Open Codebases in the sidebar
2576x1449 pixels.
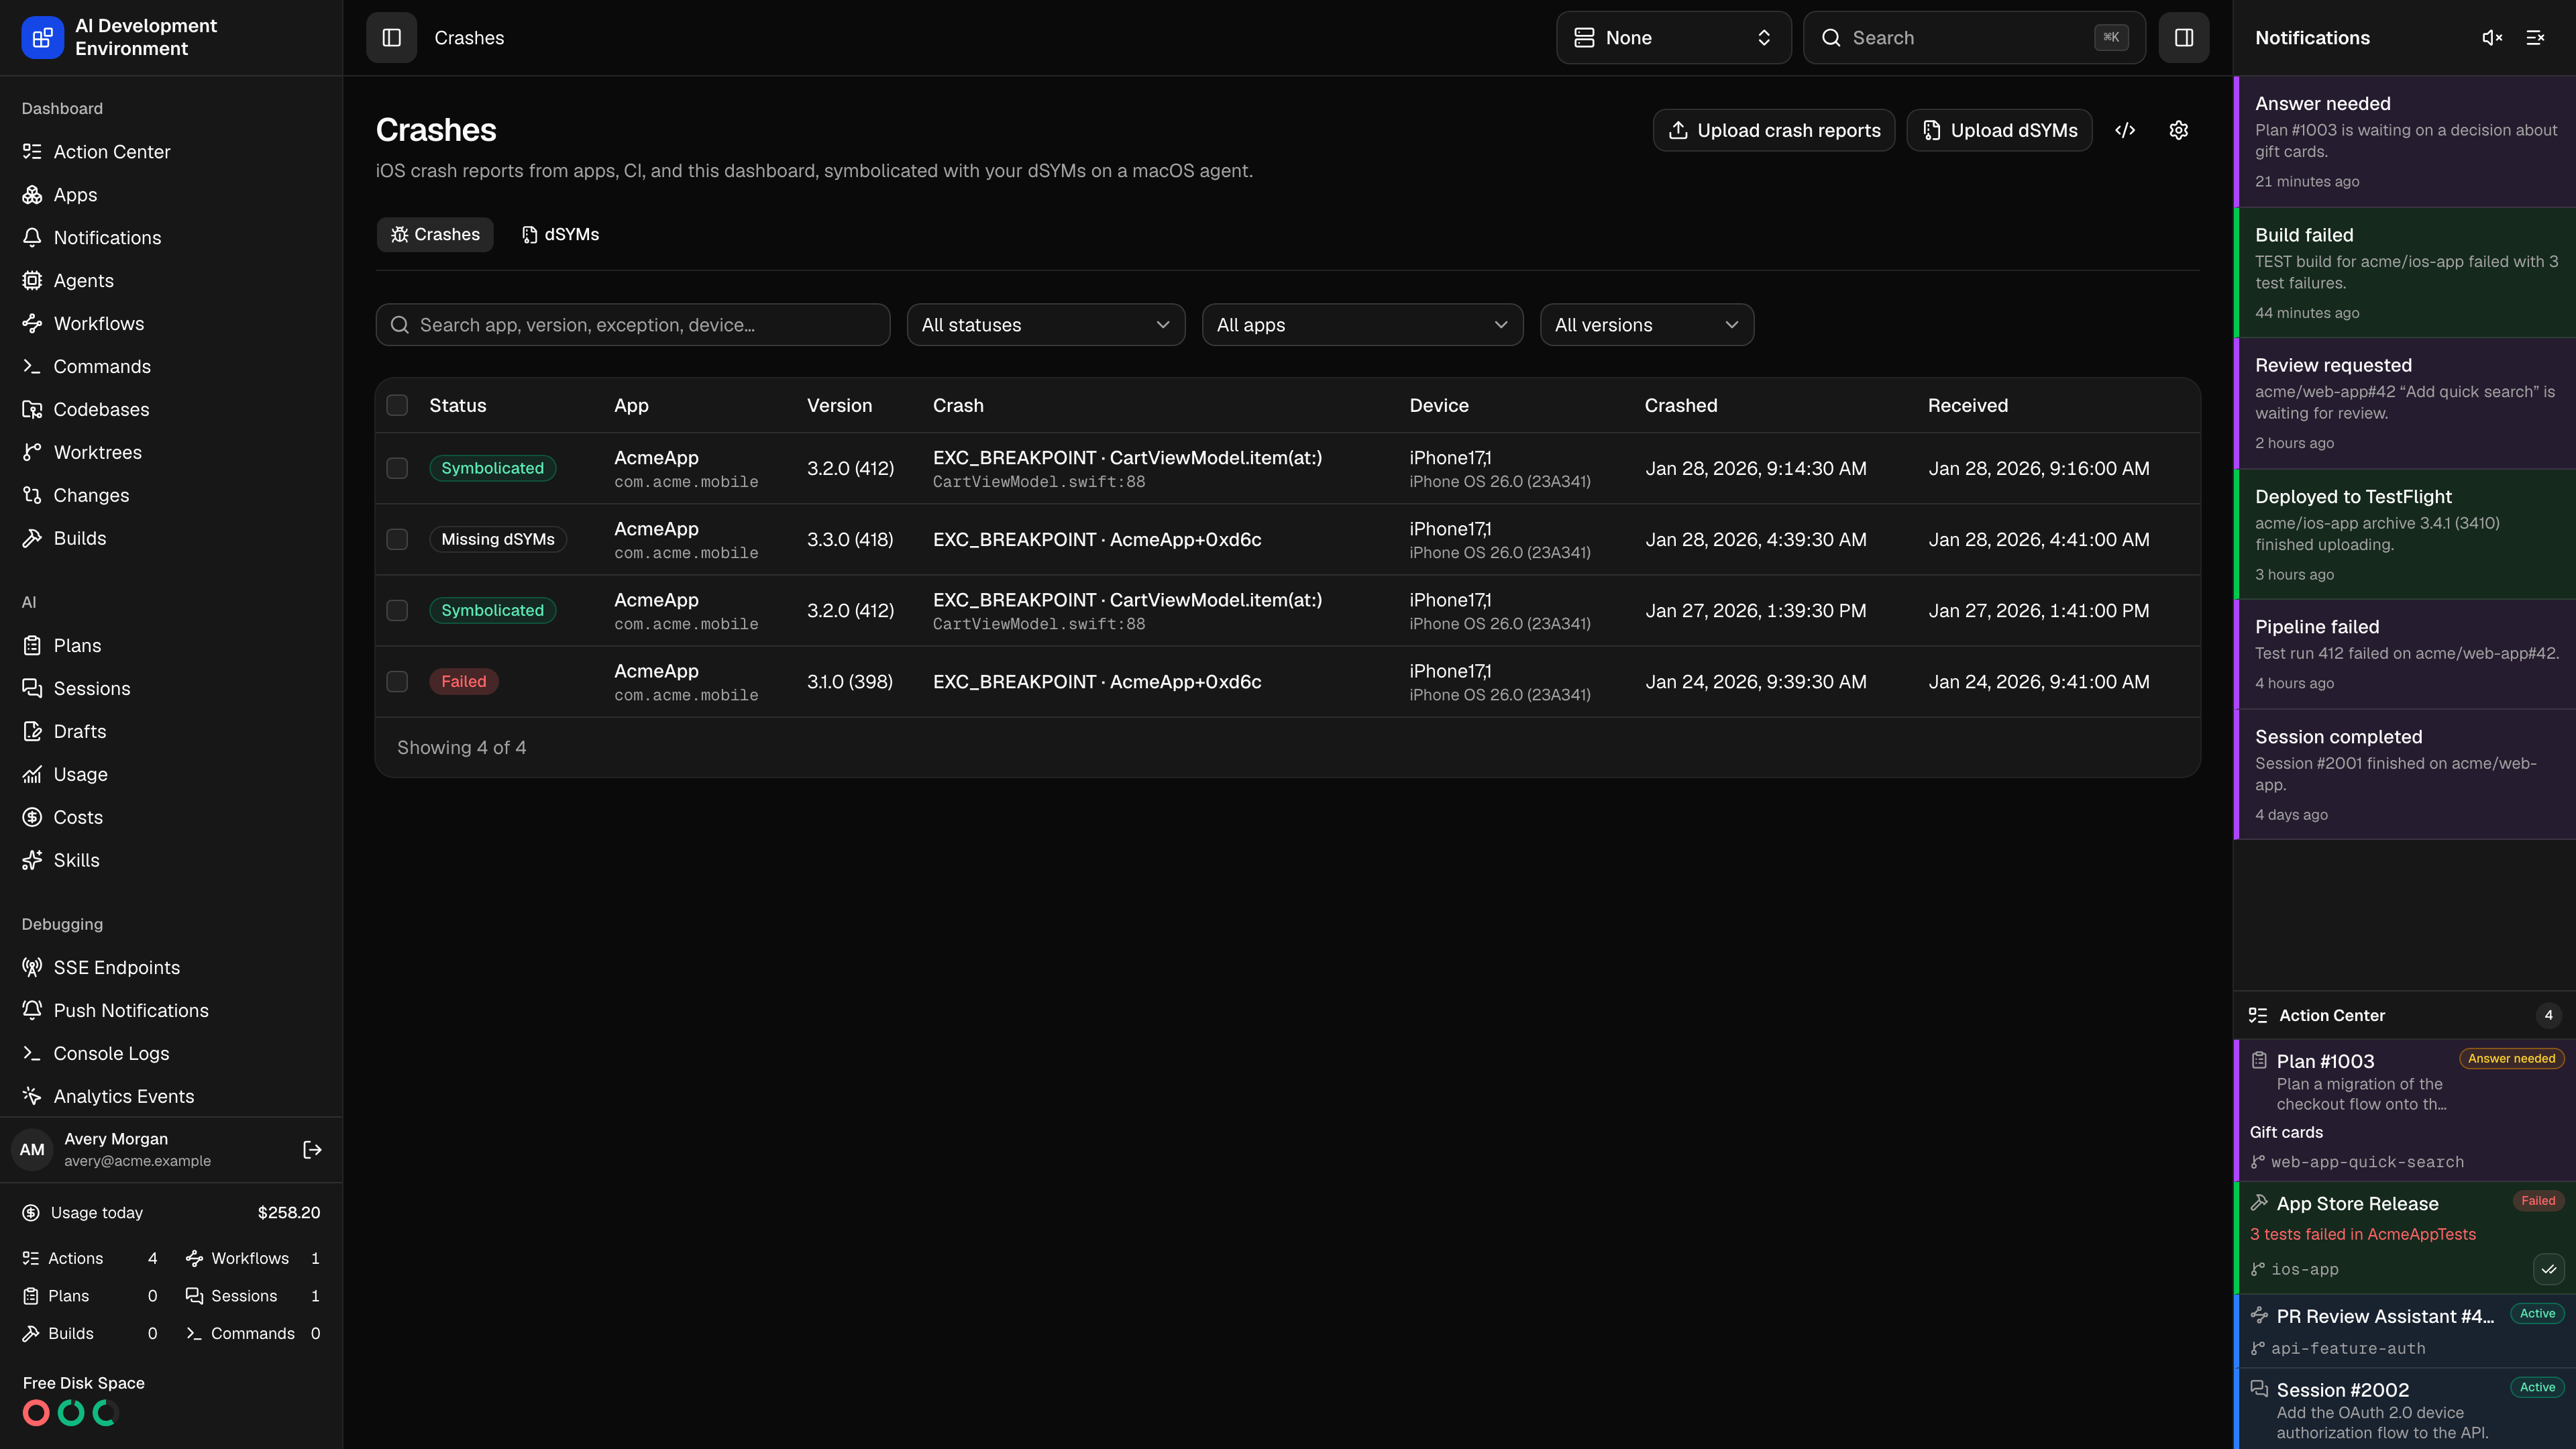pos(171,410)
